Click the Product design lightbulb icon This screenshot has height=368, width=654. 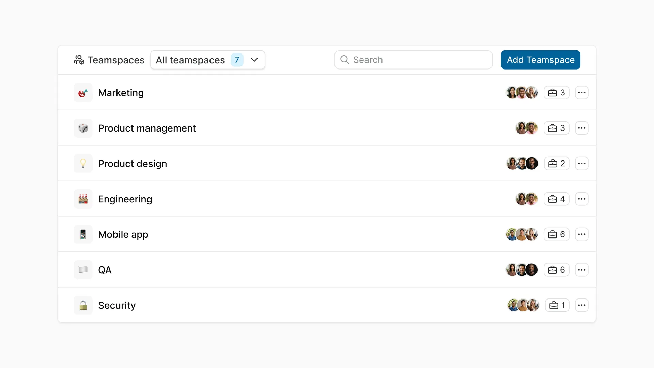83,164
